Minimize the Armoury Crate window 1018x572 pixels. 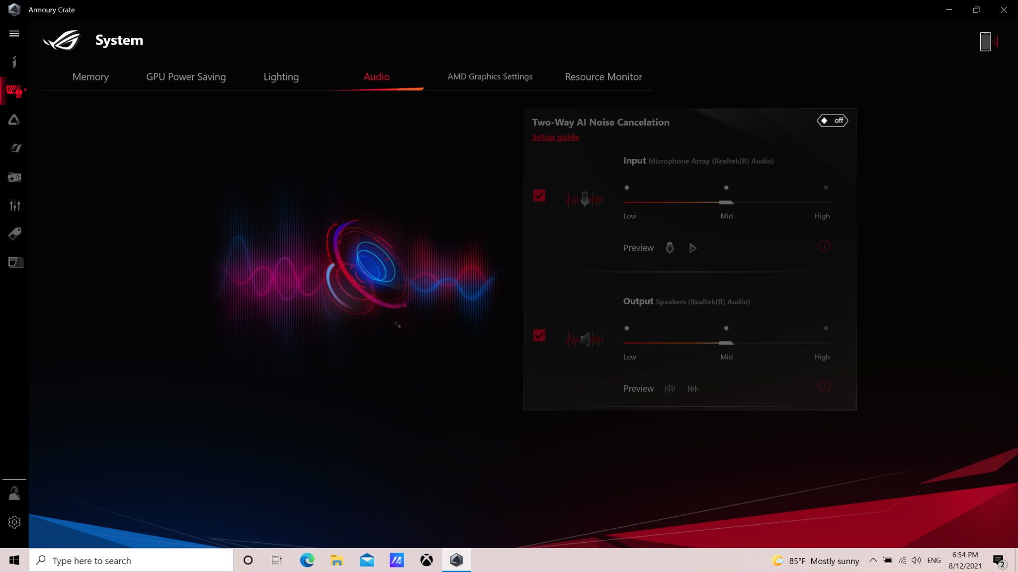(949, 9)
